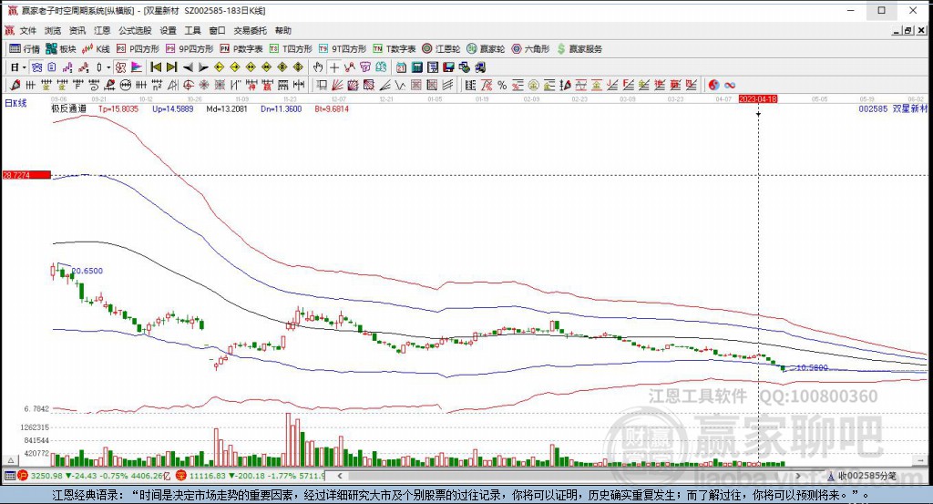Viewport: 933px width, 504px height.
Task: Click the calculator icon in toolbar
Action: (416, 67)
